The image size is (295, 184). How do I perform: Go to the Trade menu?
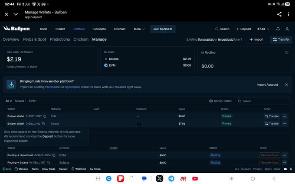click(43, 29)
